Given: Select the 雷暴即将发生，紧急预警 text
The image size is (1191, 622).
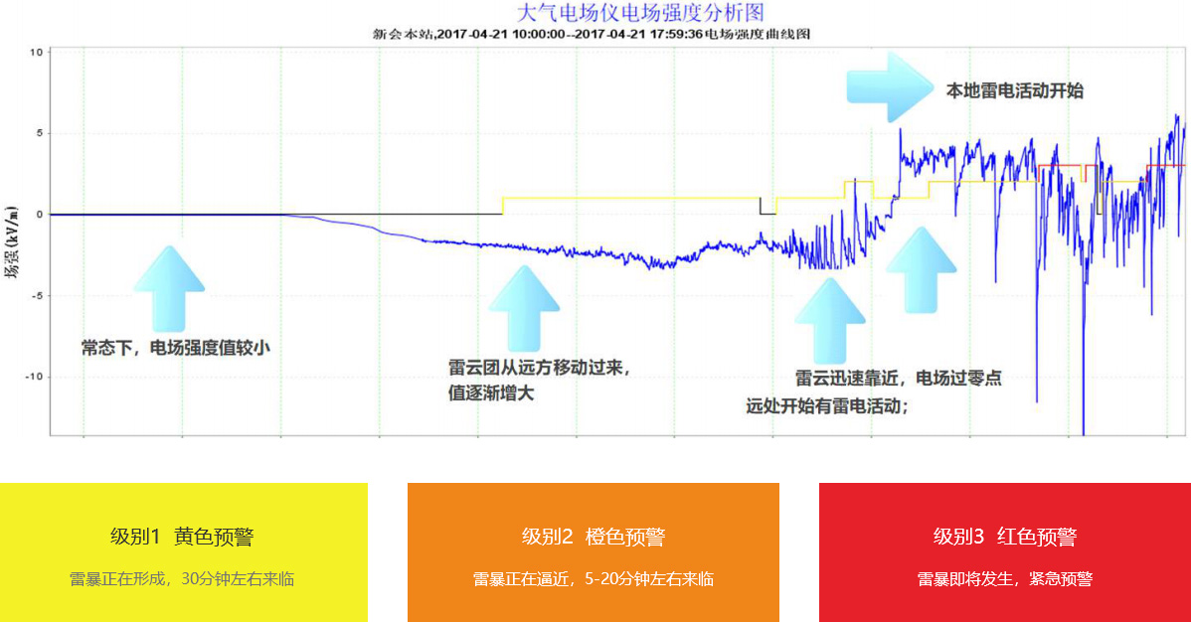Looking at the screenshot, I should [x=1004, y=579].
